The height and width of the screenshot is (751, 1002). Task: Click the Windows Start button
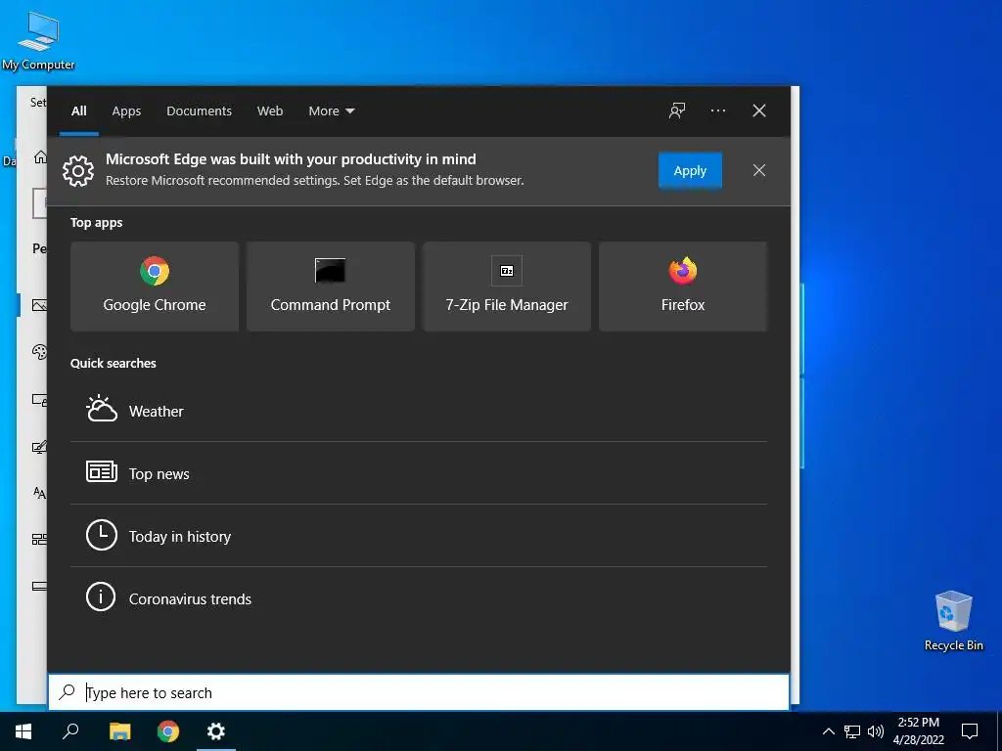[23, 731]
